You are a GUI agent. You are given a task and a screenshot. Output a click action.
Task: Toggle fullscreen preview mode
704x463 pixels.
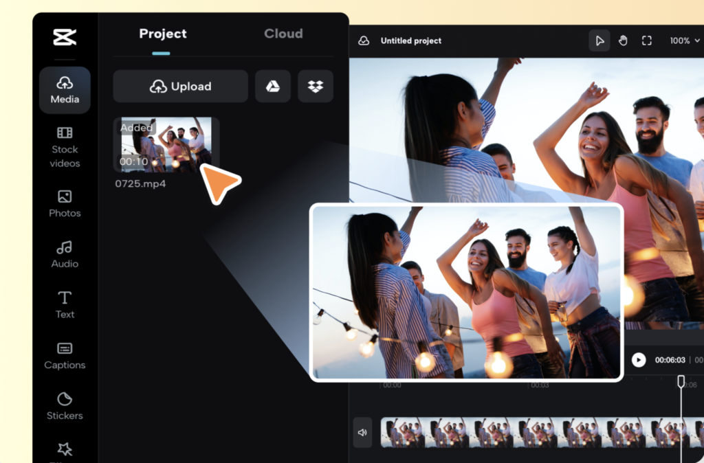coord(646,41)
